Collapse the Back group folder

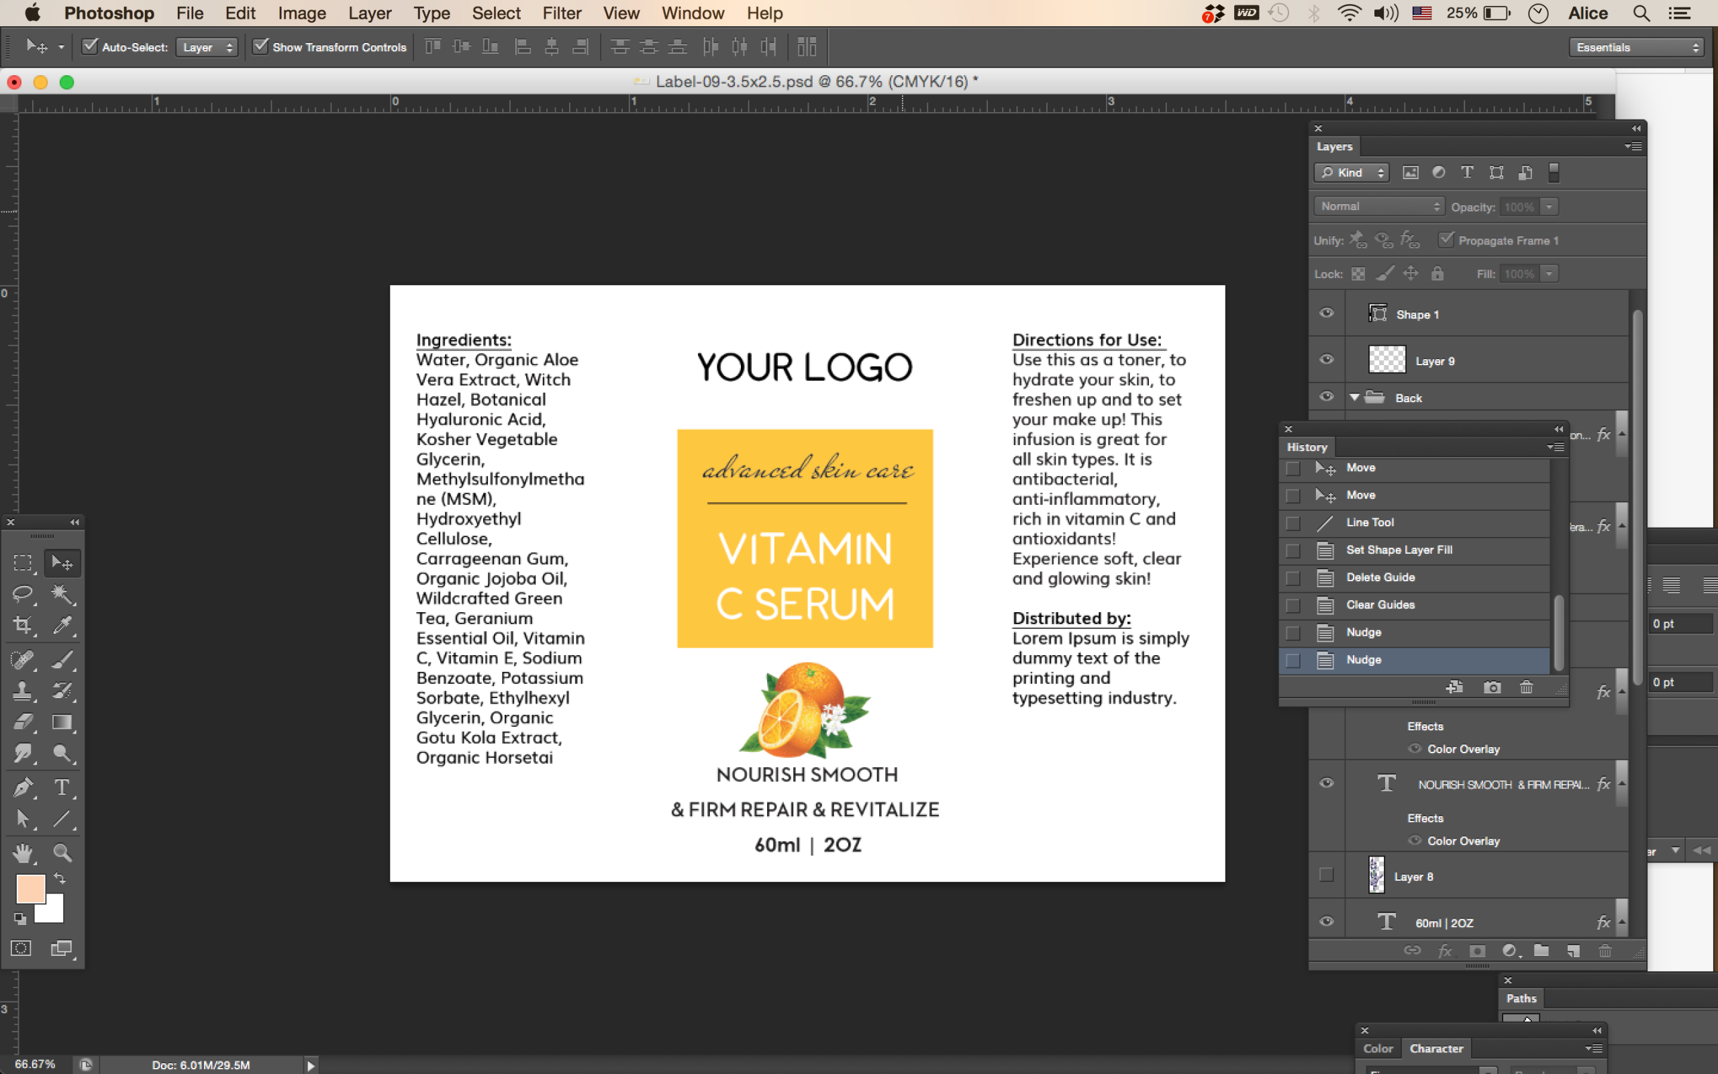point(1354,398)
